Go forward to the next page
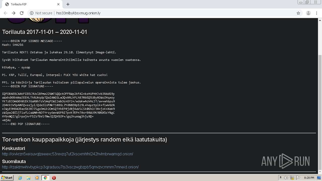The image size is (322, 181). point(14,13)
